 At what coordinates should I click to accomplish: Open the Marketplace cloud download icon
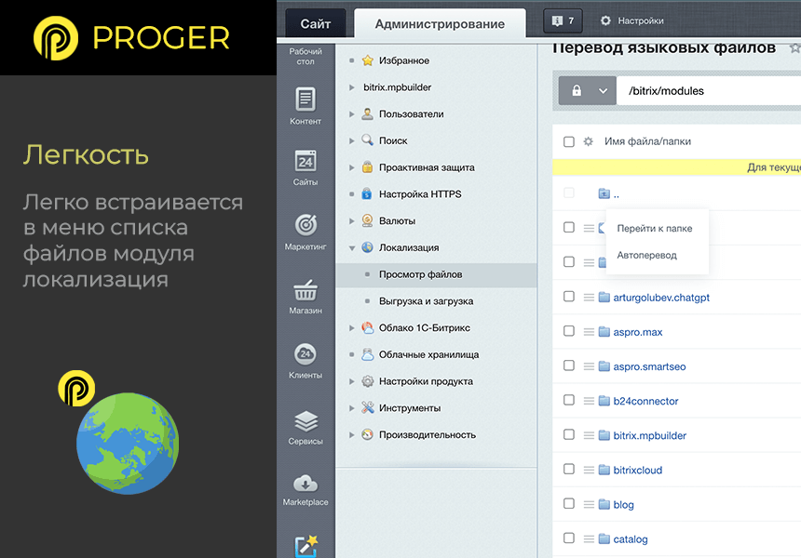click(305, 484)
